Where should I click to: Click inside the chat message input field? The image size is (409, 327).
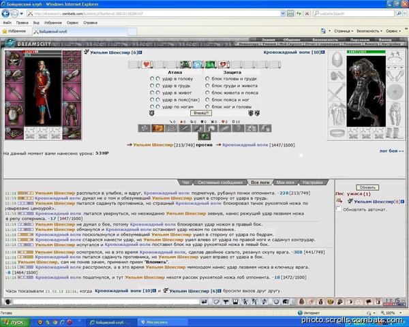click(x=106, y=302)
